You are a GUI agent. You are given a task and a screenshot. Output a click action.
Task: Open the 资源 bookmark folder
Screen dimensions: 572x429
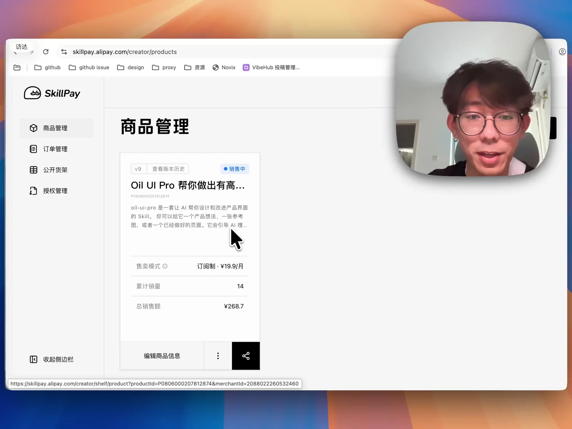[194, 67]
